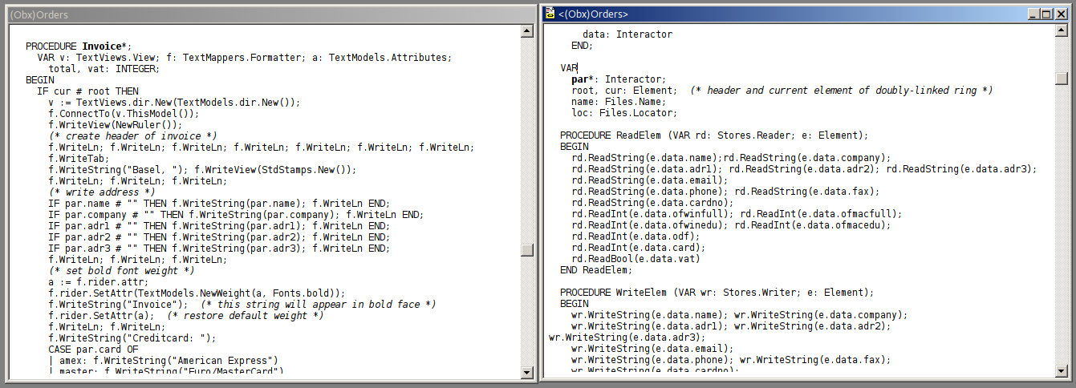Close the right Orders window
1076x388 pixels.
click(x=1061, y=14)
